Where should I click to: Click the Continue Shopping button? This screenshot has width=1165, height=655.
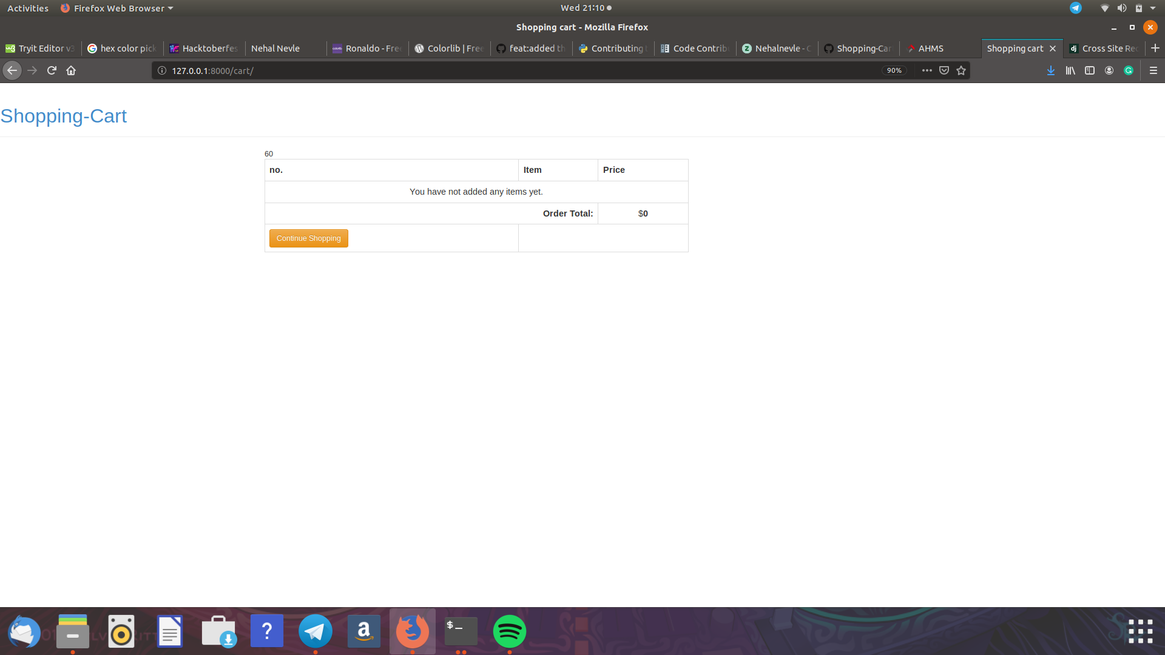pyautogui.click(x=308, y=238)
